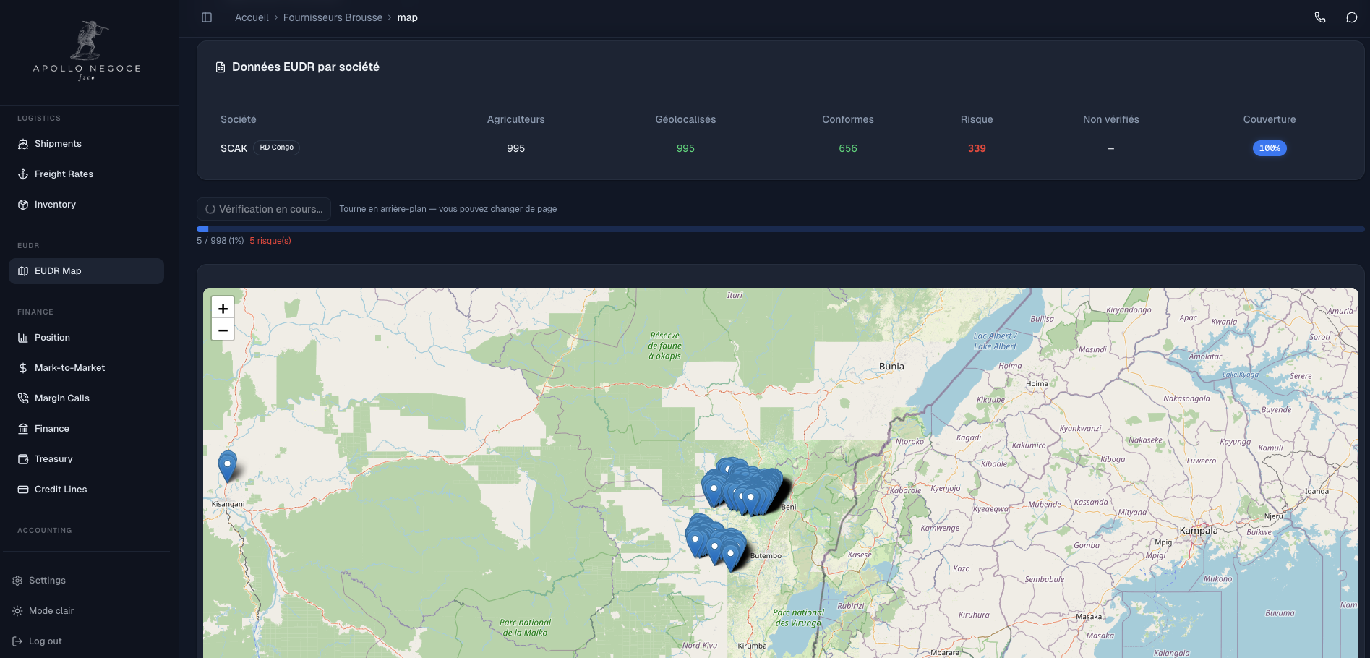Open Freight Rates page

point(64,174)
